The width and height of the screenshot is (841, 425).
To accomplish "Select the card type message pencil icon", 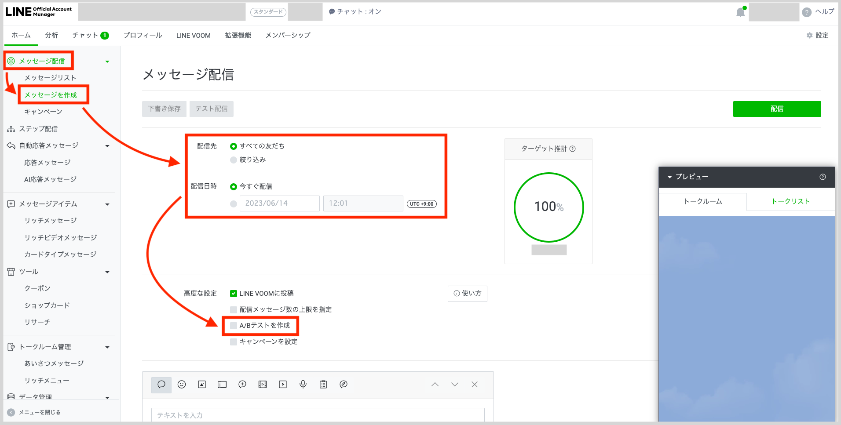I will (344, 385).
